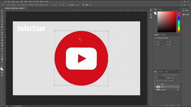Open the Learn panel button
This screenshot has width=191, height=107.
click(x=186, y=10)
